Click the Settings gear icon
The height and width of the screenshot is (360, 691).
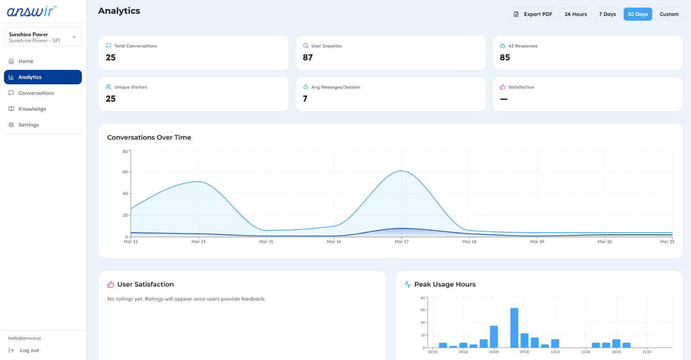pyautogui.click(x=11, y=125)
